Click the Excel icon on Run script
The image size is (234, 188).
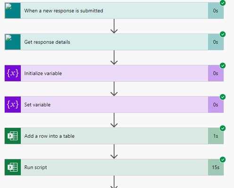pos(13,167)
